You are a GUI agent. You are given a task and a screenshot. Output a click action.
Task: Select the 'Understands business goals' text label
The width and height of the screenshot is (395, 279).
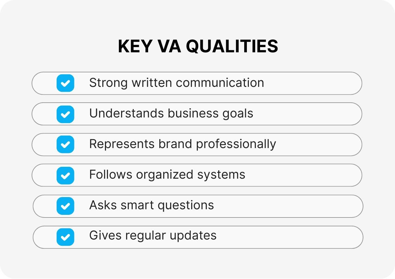(171, 114)
